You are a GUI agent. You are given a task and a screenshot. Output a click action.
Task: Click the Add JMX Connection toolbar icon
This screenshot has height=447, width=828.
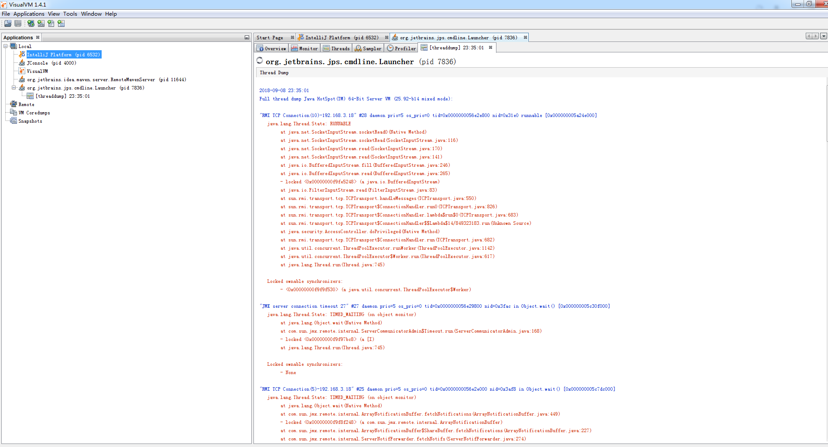click(41, 24)
